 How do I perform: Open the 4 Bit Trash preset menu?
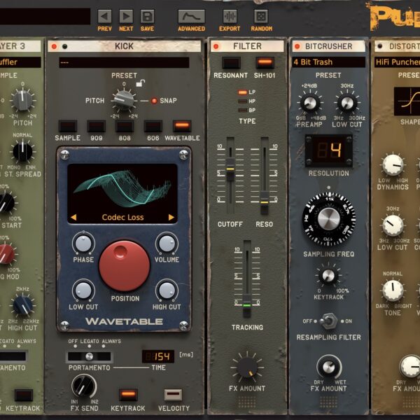click(x=329, y=62)
